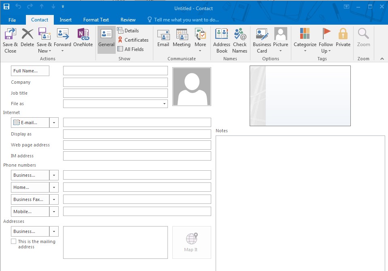Screen dimensions: 388x271
Task: Toggle the Private lock
Action: pos(343,38)
